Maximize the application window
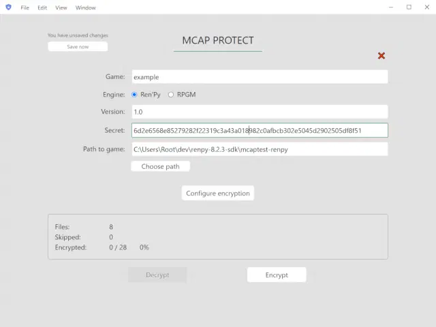The width and height of the screenshot is (436, 327). point(409,7)
